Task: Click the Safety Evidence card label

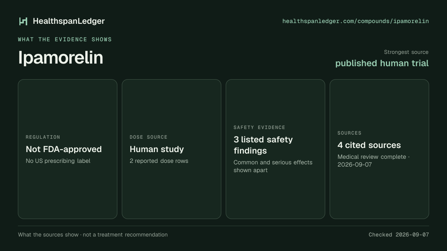Action: [x=259, y=128]
